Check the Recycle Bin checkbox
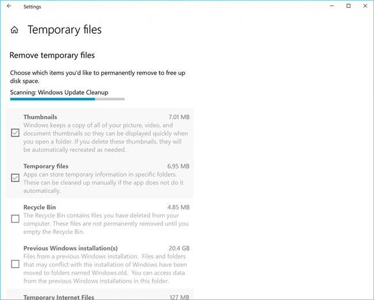This screenshot has height=300, width=374. (15, 219)
